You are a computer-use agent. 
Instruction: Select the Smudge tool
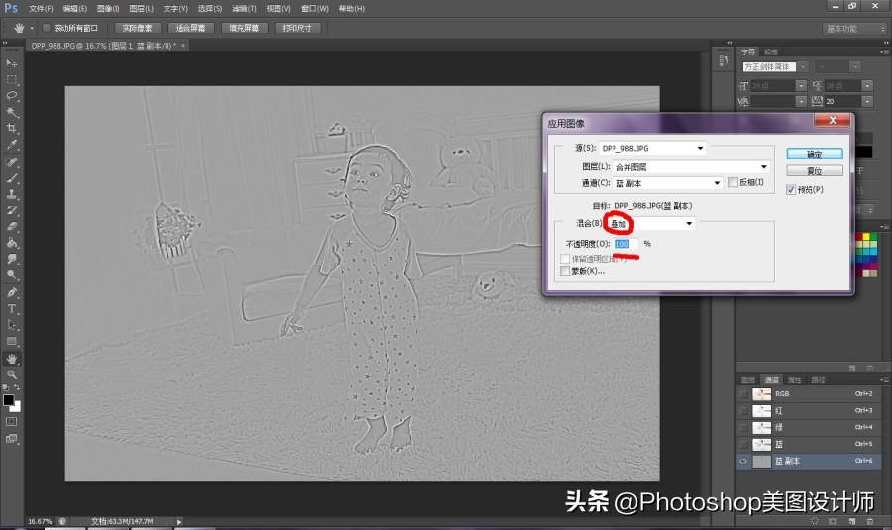pyautogui.click(x=12, y=259)
